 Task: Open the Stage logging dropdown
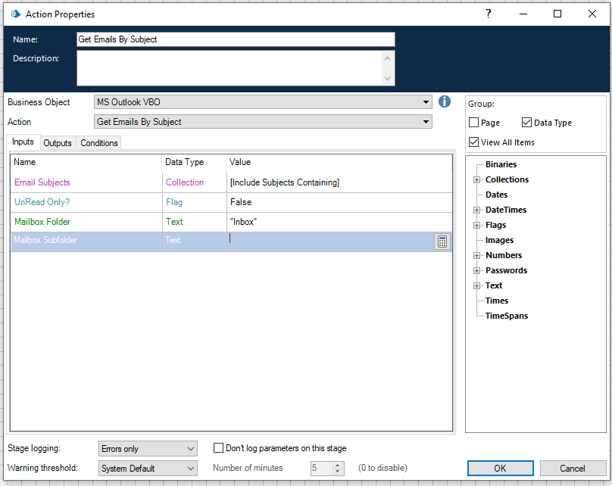[x=190, y=449]
